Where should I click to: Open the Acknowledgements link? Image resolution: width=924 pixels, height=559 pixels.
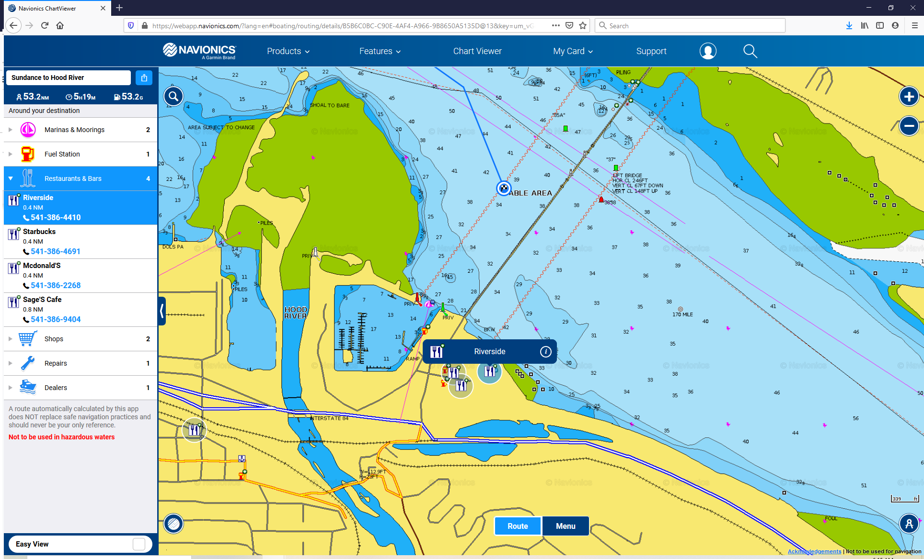point(814,551)
